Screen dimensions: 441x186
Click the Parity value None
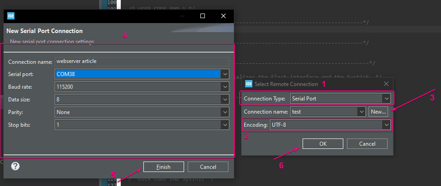pos(63,112)
